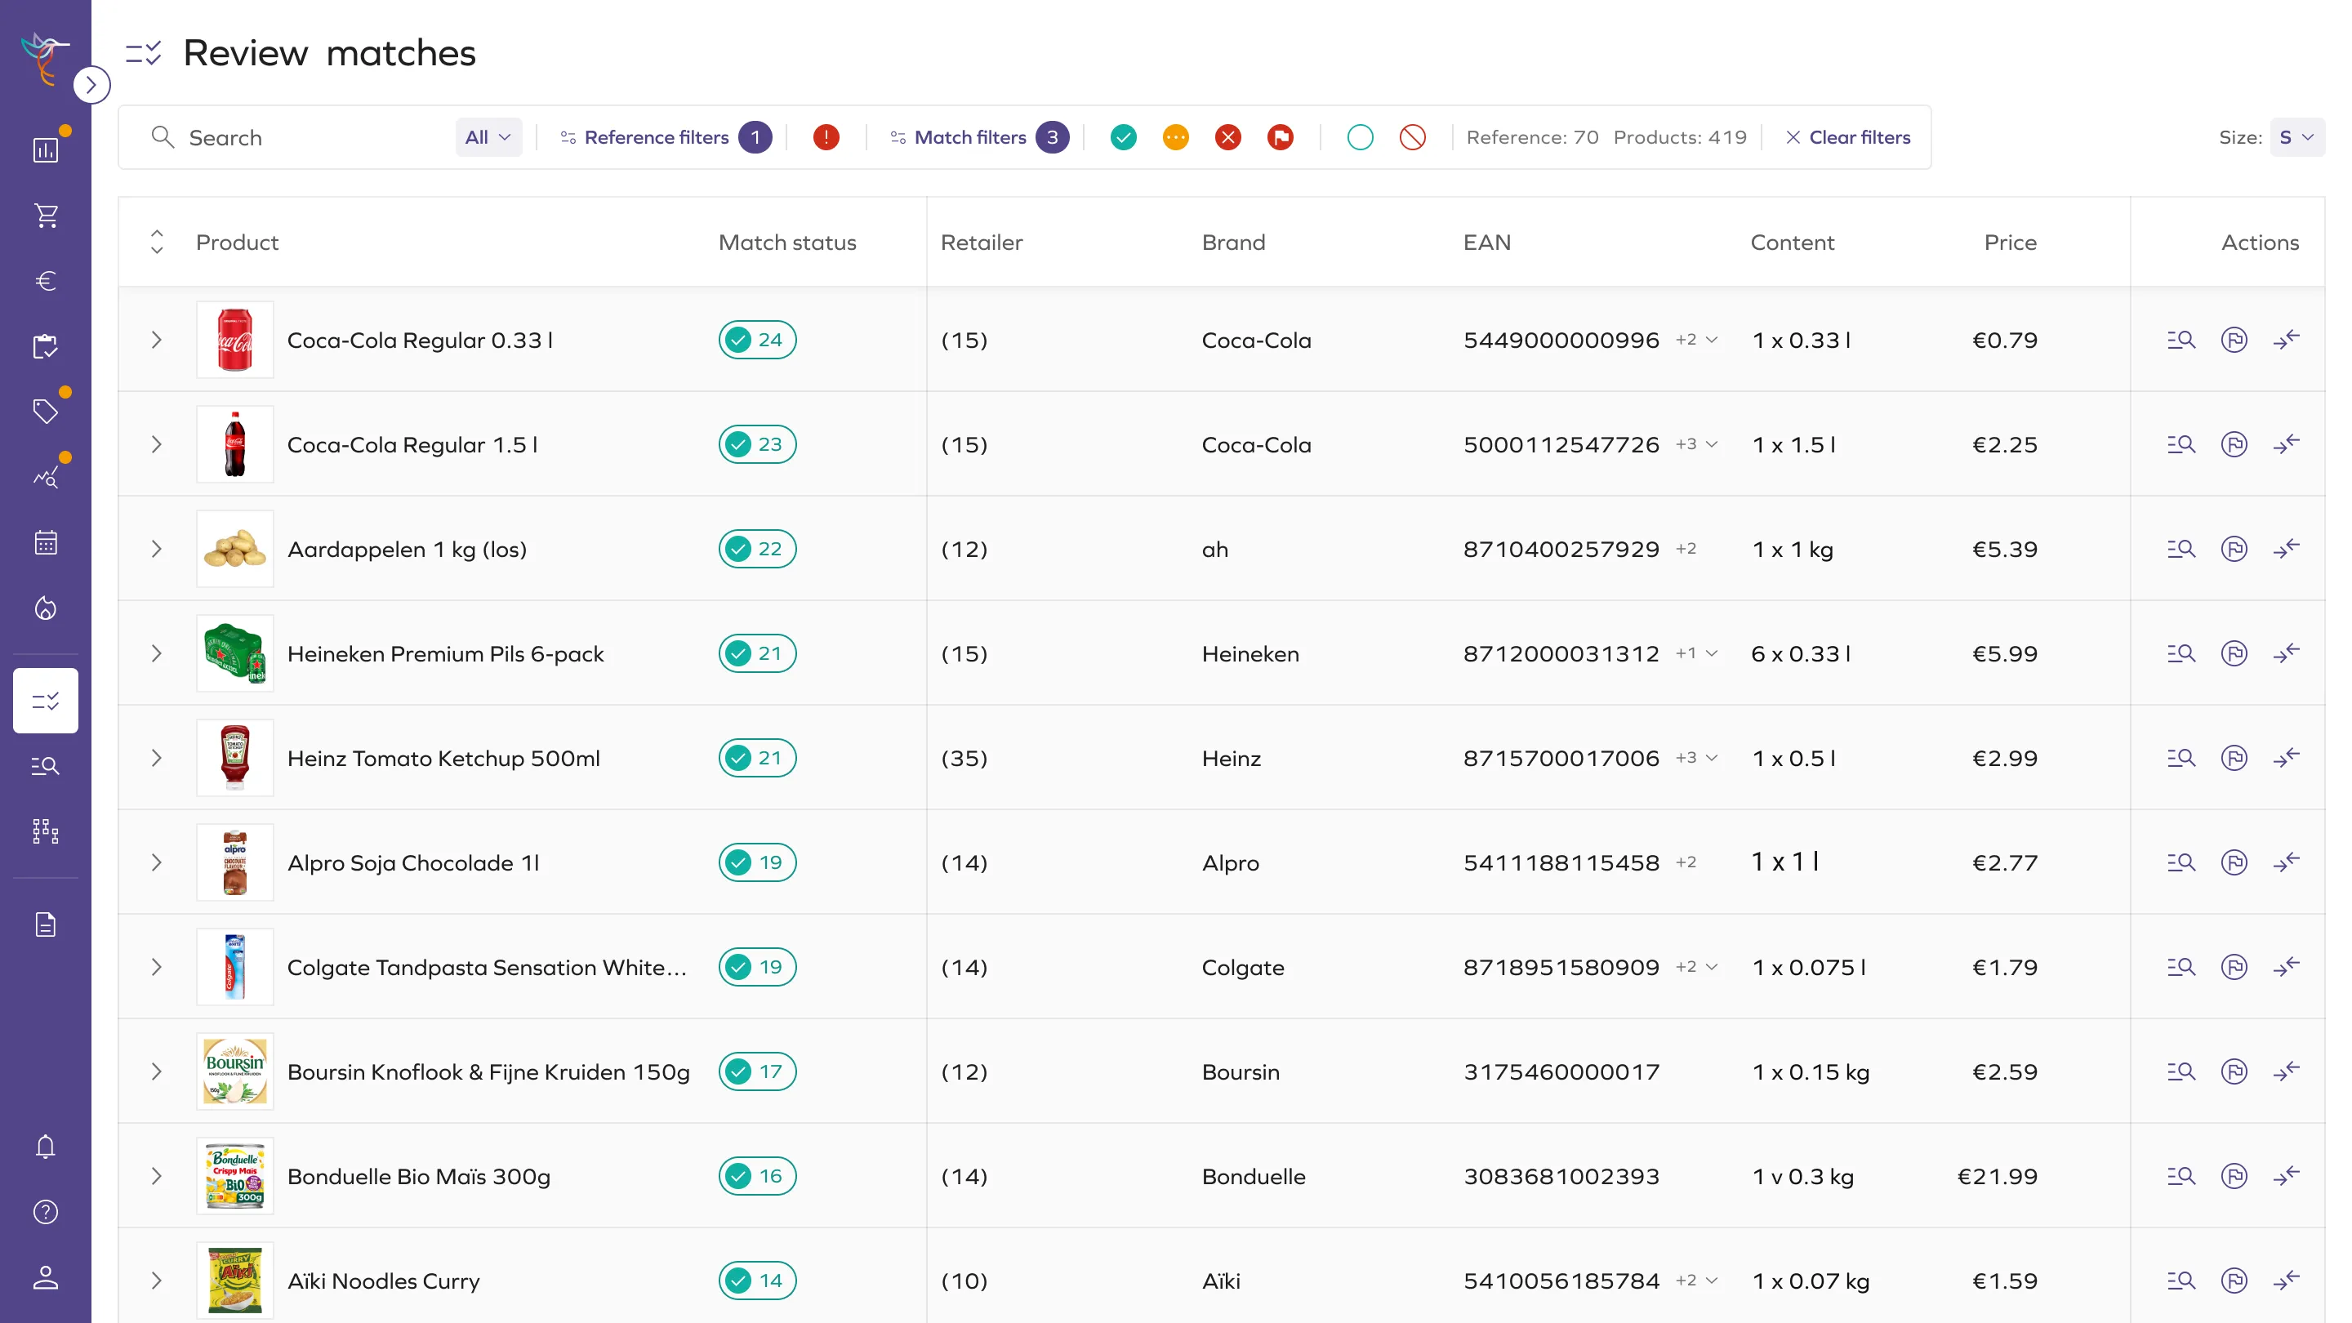Image resolution: width=2352 pixels, height=1323 pixels.
Task: Open the price tag sidebar icon
Action: [x=46, y=412]
